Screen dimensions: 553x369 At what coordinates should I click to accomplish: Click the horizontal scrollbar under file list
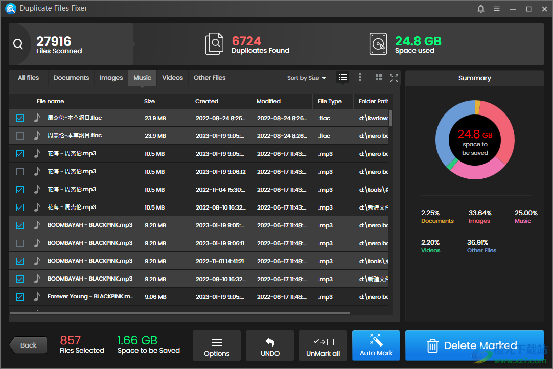click(179, 312)
